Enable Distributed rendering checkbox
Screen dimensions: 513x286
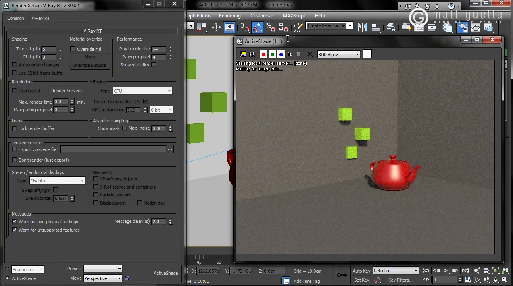point(15,91)
